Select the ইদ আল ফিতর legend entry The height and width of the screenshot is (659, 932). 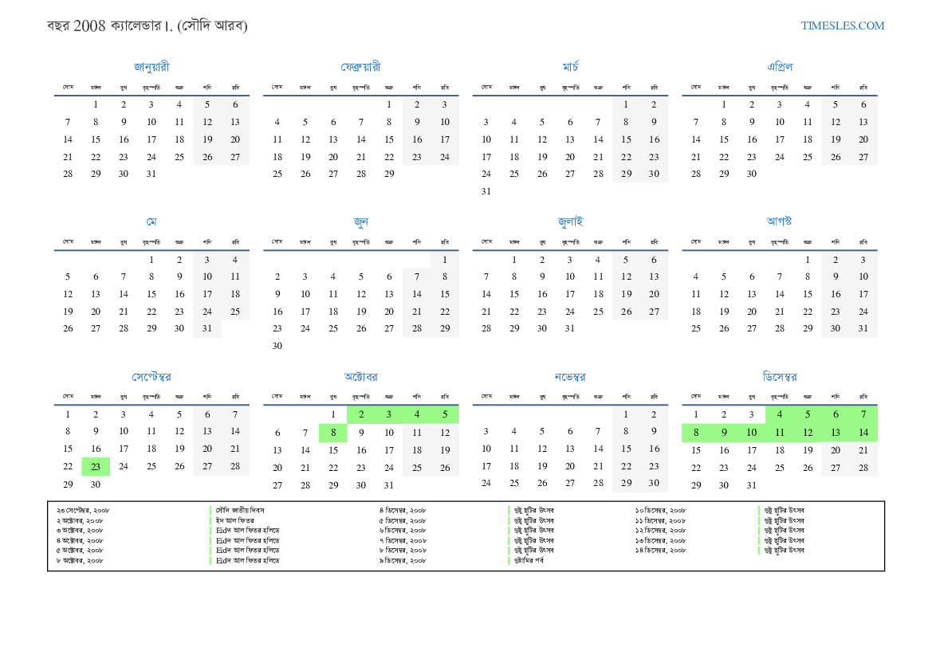(x=234, y=520)
